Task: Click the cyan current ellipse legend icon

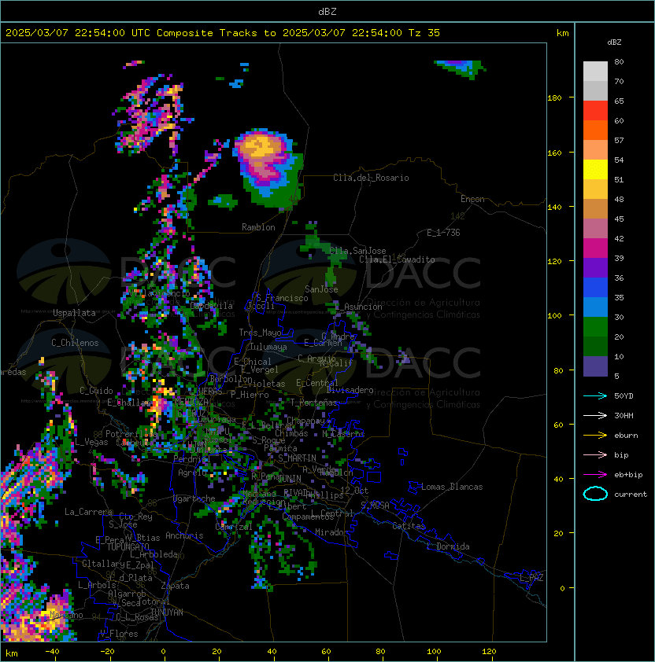Action: (595, 494)
